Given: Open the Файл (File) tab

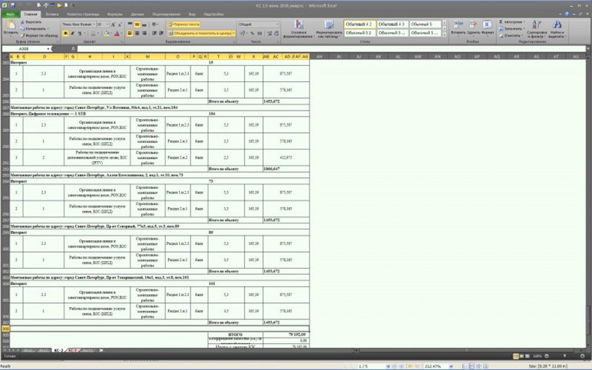Looking at the screenshot, I should (x=10, y=14).
